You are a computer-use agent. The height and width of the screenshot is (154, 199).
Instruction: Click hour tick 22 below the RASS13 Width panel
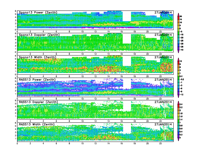pos(160,144)
